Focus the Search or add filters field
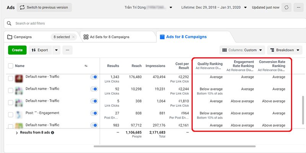The width and height of the screenshot is (306, 153). [155, 23]
